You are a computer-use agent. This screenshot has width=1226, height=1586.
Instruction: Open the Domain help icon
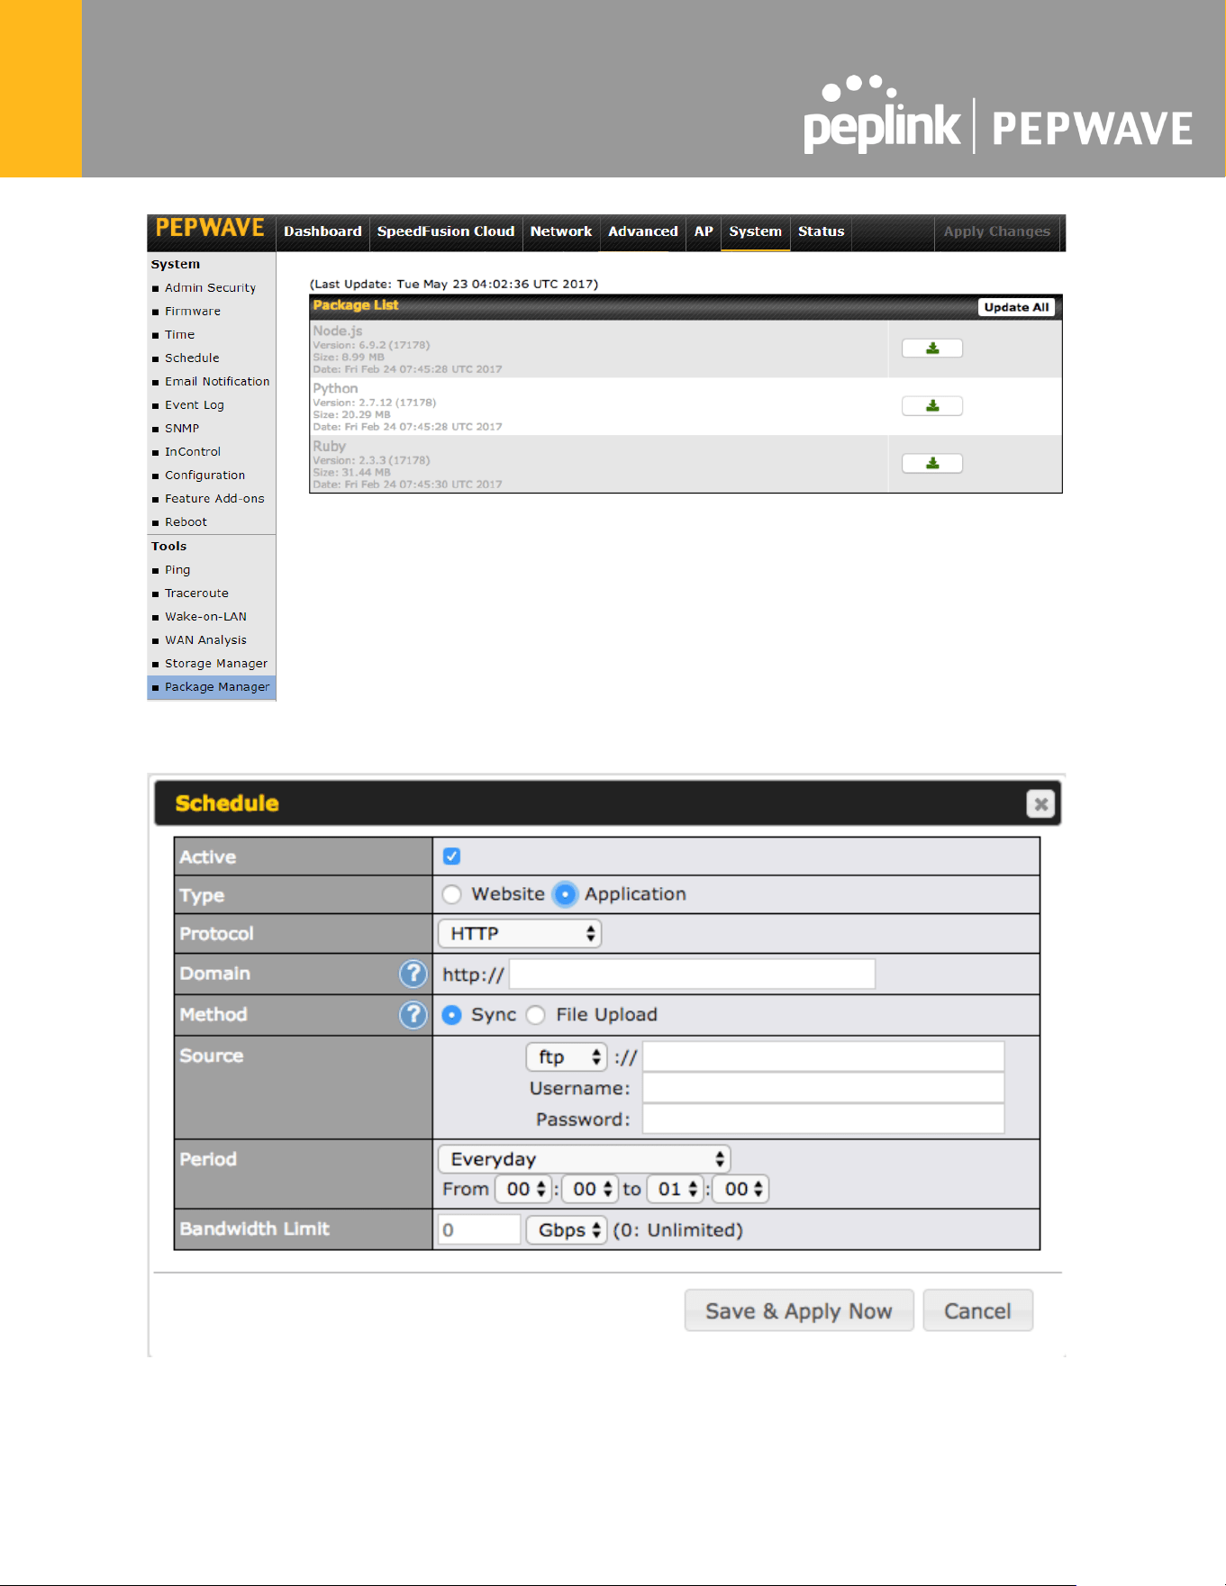point(413,974)
